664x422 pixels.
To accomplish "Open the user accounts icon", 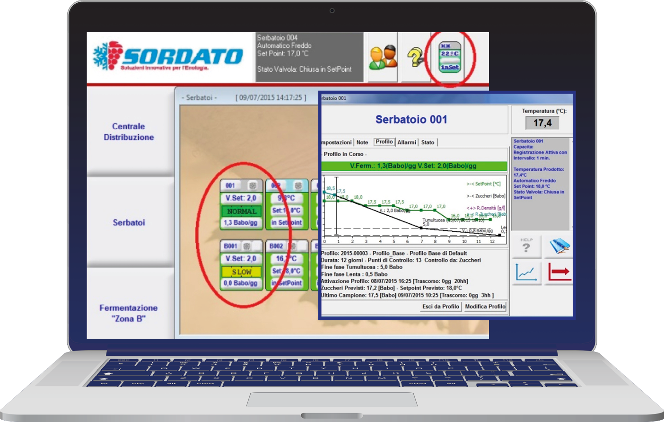I will pos(383,58).
